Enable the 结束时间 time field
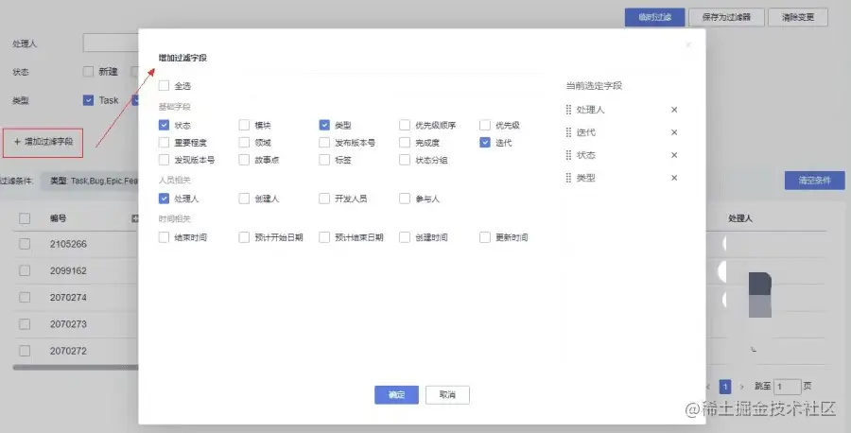The height and width of the screenshot is (433, 851). 164,237
